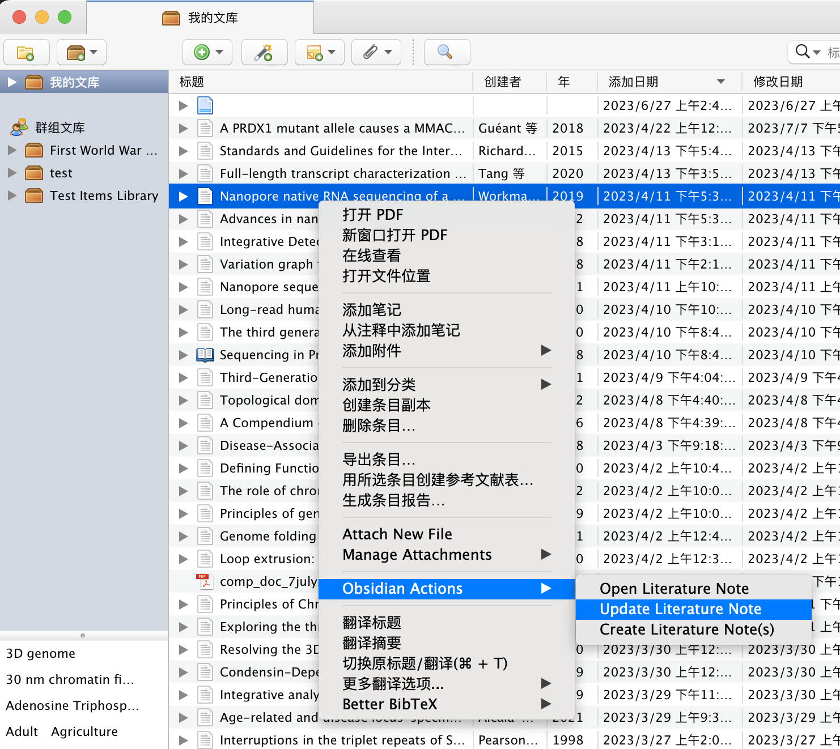Screen dimensions: 840x749
Task: Click the new collection toolbar icon
Action: [x=26, y=53]
